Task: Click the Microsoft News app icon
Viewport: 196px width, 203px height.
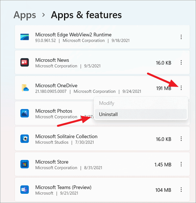Action: coord(25,63)
